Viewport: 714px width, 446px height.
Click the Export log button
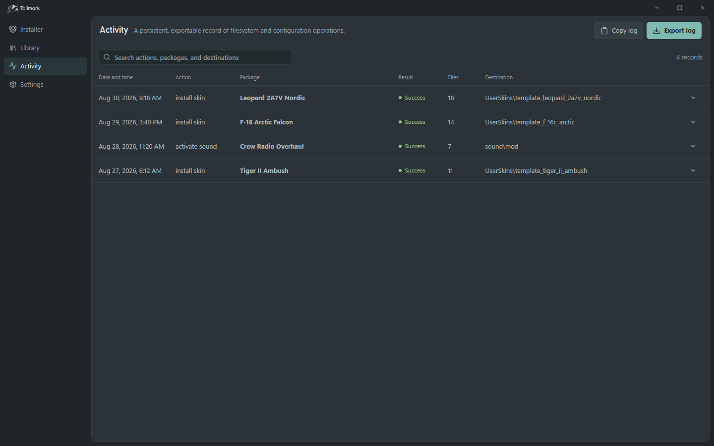[x=674, y=30]
